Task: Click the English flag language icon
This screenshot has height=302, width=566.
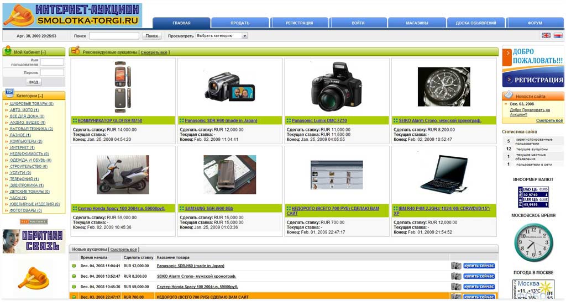Action: (546, 35)
